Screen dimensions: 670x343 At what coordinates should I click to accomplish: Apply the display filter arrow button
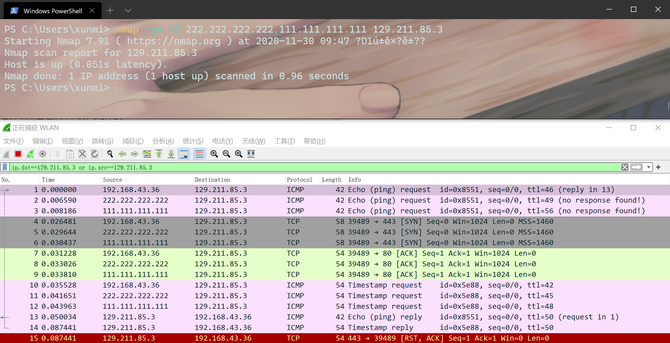click(636, 167)
